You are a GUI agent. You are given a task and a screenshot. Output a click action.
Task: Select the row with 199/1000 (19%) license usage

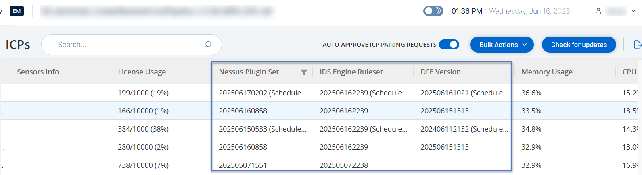pyautogui.click(x=143, y=93)
